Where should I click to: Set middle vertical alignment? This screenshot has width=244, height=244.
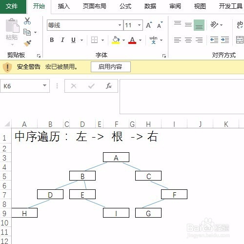coord(188,25)
